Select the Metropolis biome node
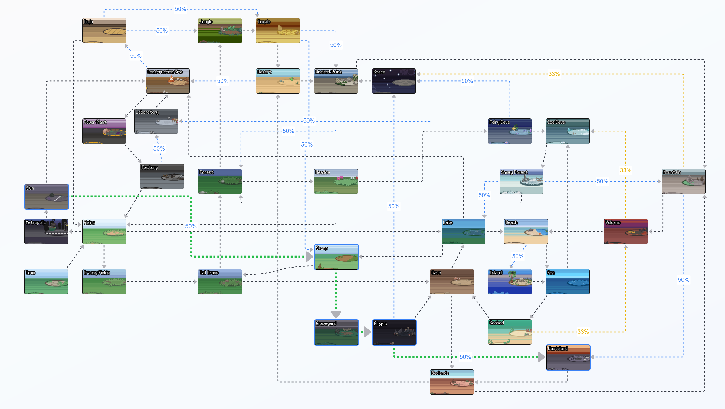 (x=46, y=231)
